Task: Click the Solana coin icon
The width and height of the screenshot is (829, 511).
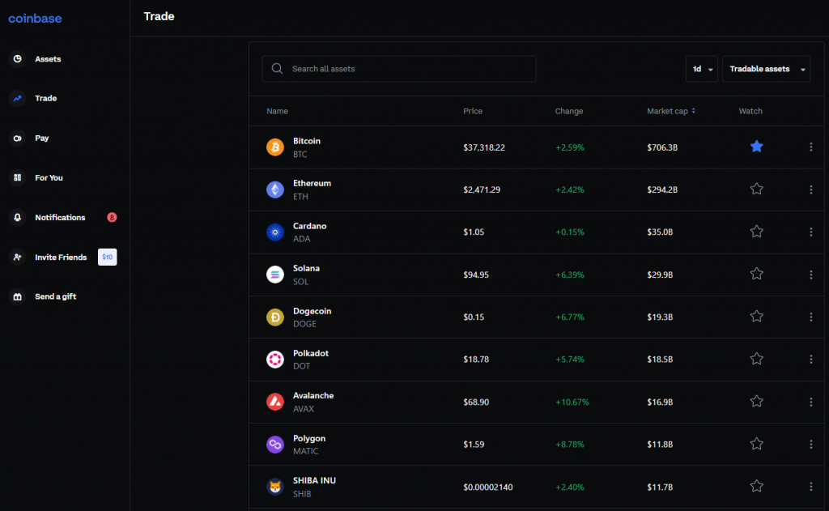Action: (x=275, y=275)
